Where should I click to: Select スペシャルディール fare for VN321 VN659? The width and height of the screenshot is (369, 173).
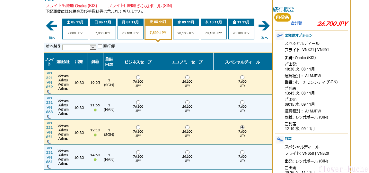pyautogui.click(x=242, y=77)
